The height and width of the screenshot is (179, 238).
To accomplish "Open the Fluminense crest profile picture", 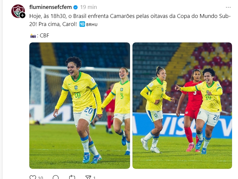I will tap(18, 11).
